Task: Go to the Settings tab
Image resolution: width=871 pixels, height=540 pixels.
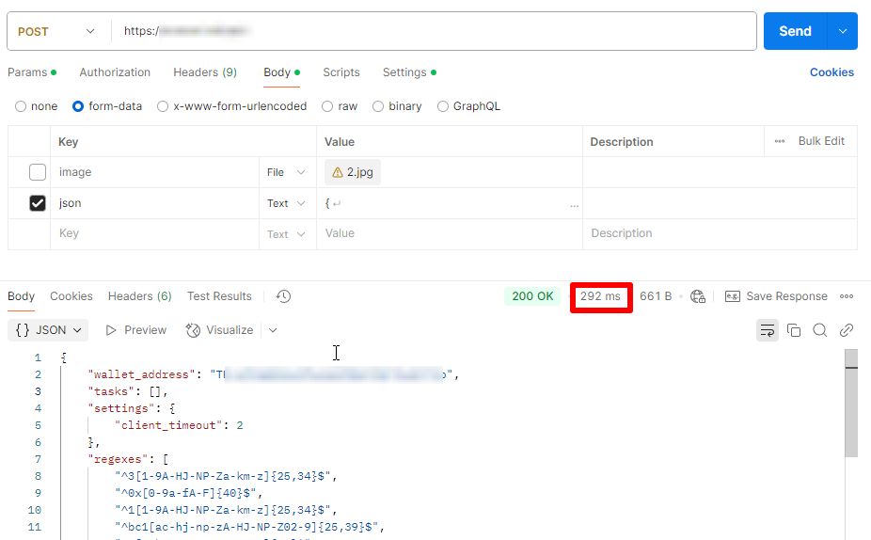Action: (x=409, y=72)
